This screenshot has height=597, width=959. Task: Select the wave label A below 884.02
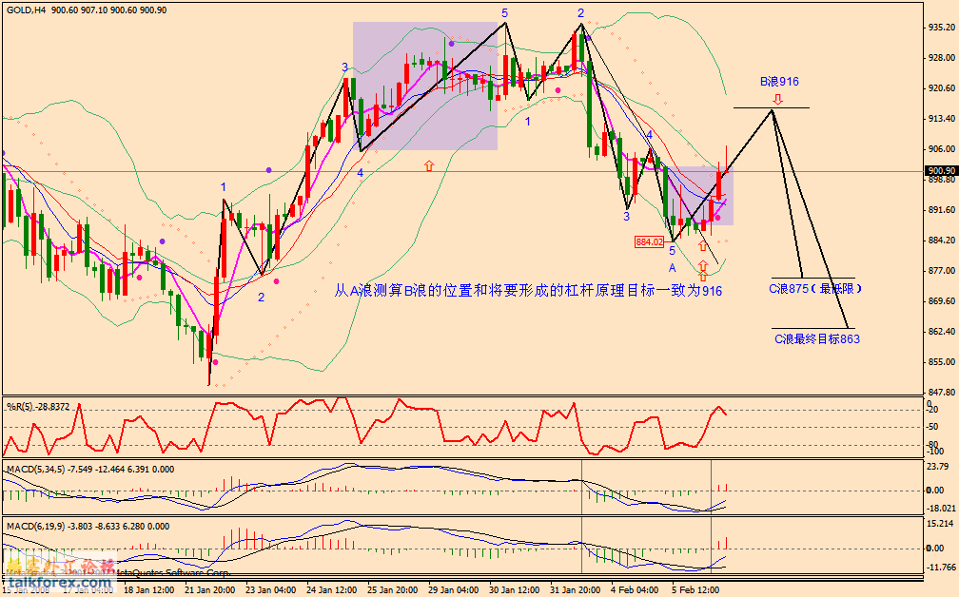click(673, 268)
